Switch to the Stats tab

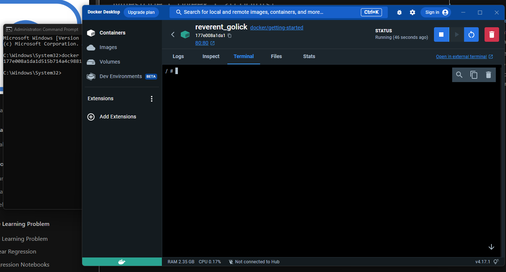pyautogui.click(x=309, y=56)
